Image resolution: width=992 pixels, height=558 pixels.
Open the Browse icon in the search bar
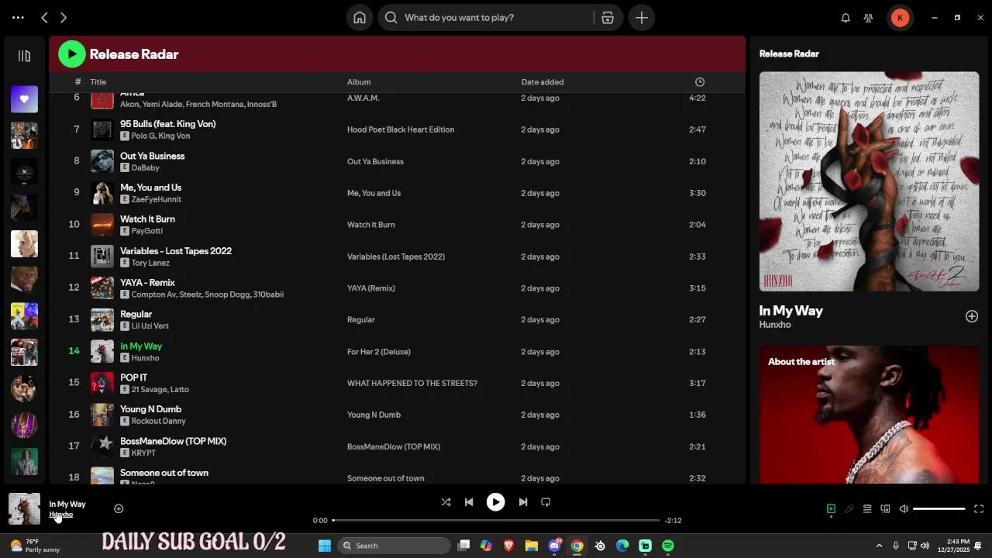coord(608,18)
